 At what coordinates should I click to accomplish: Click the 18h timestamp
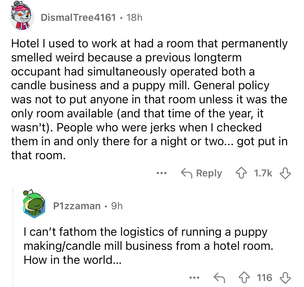click(134, 17)
